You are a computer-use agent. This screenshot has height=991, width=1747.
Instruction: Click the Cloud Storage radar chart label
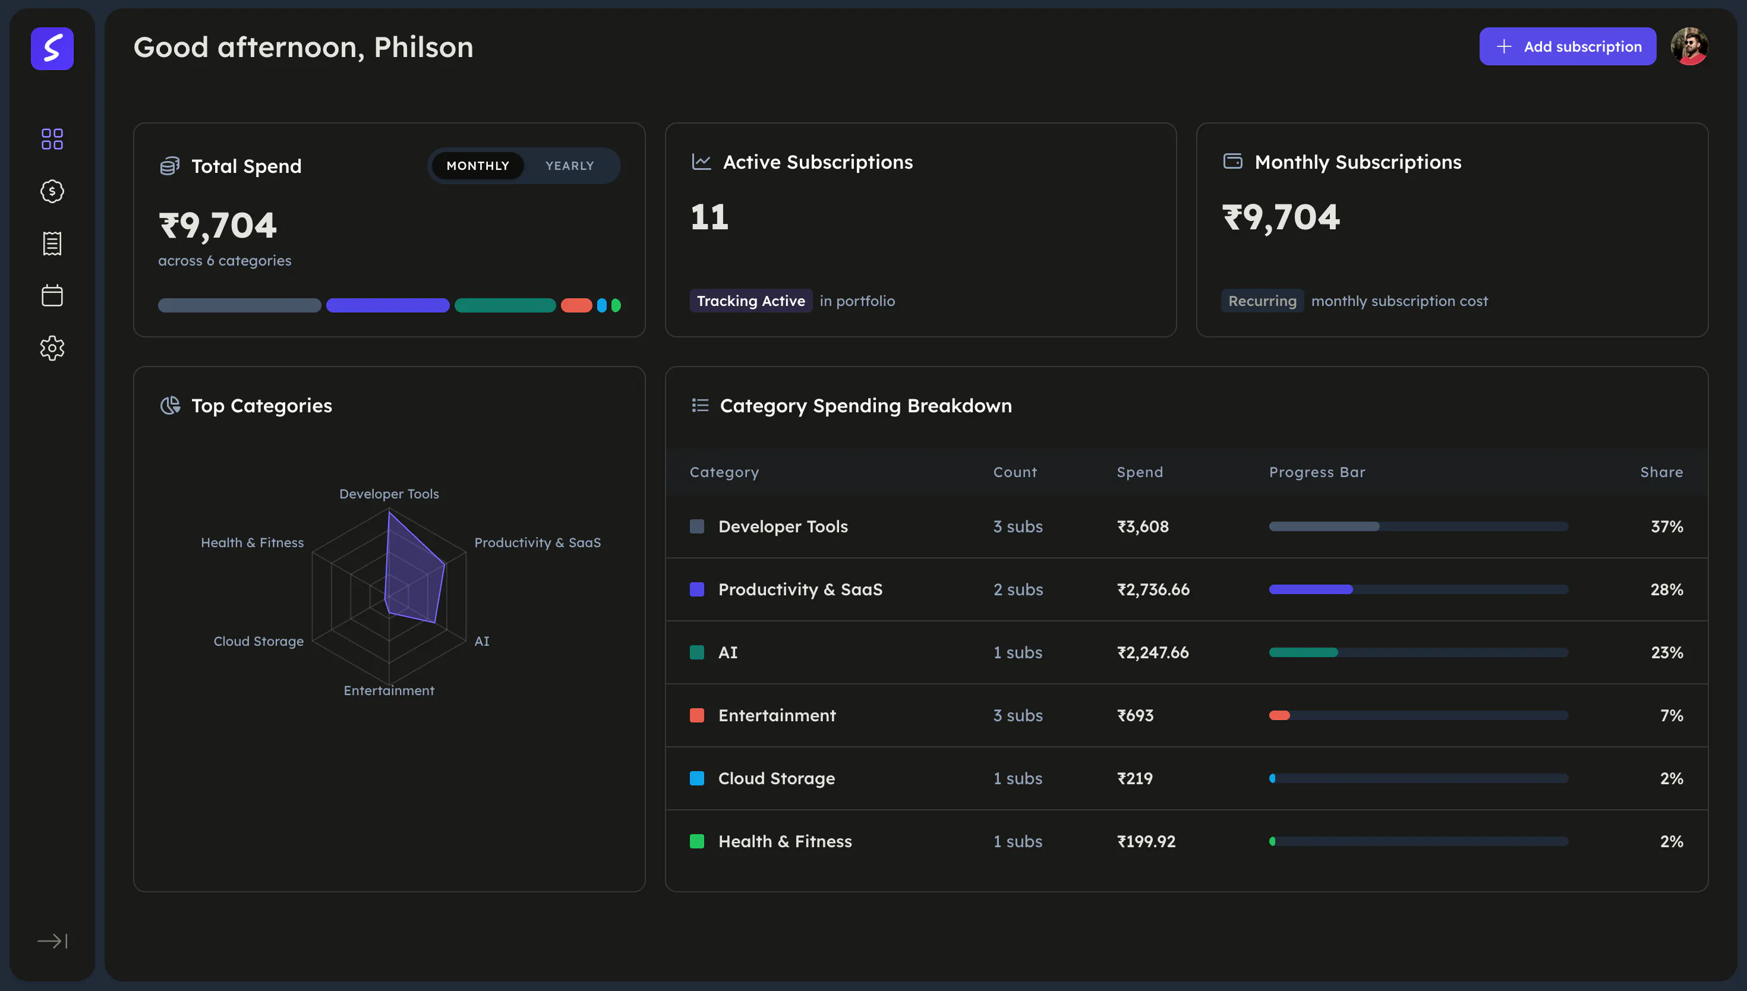coord(258,641)
